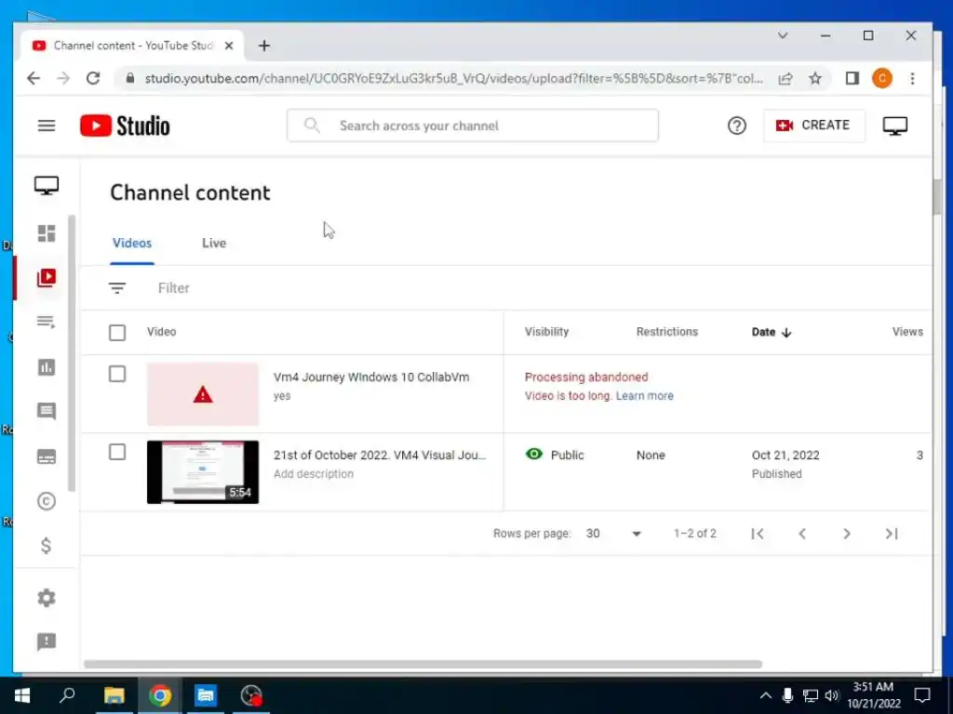This screenshot has width=953, height=714.
Task: Open Chrome three-dot menu
Action: coord(912,78)
